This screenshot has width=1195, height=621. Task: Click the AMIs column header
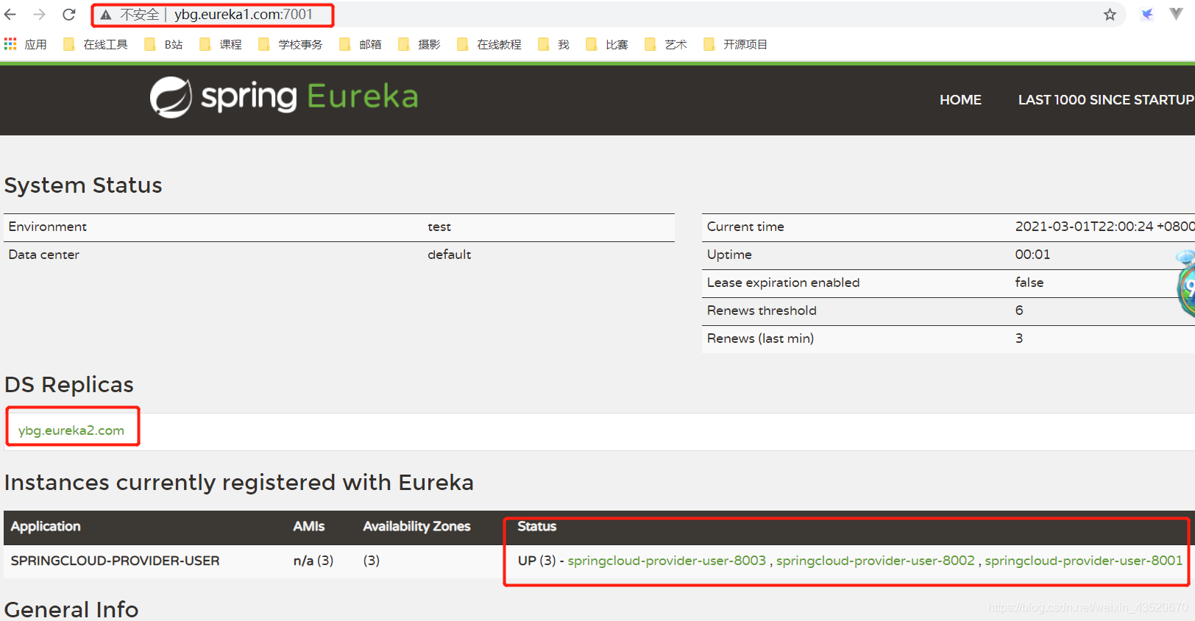pos(309,526)
